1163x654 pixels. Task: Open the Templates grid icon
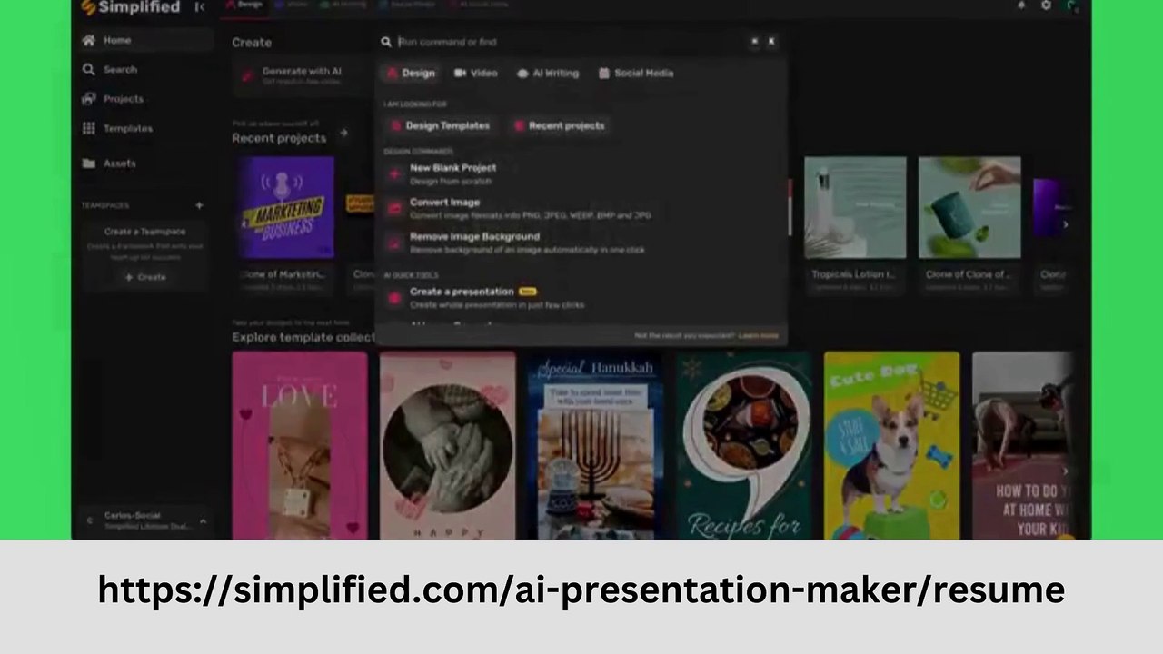coord(88,129)
